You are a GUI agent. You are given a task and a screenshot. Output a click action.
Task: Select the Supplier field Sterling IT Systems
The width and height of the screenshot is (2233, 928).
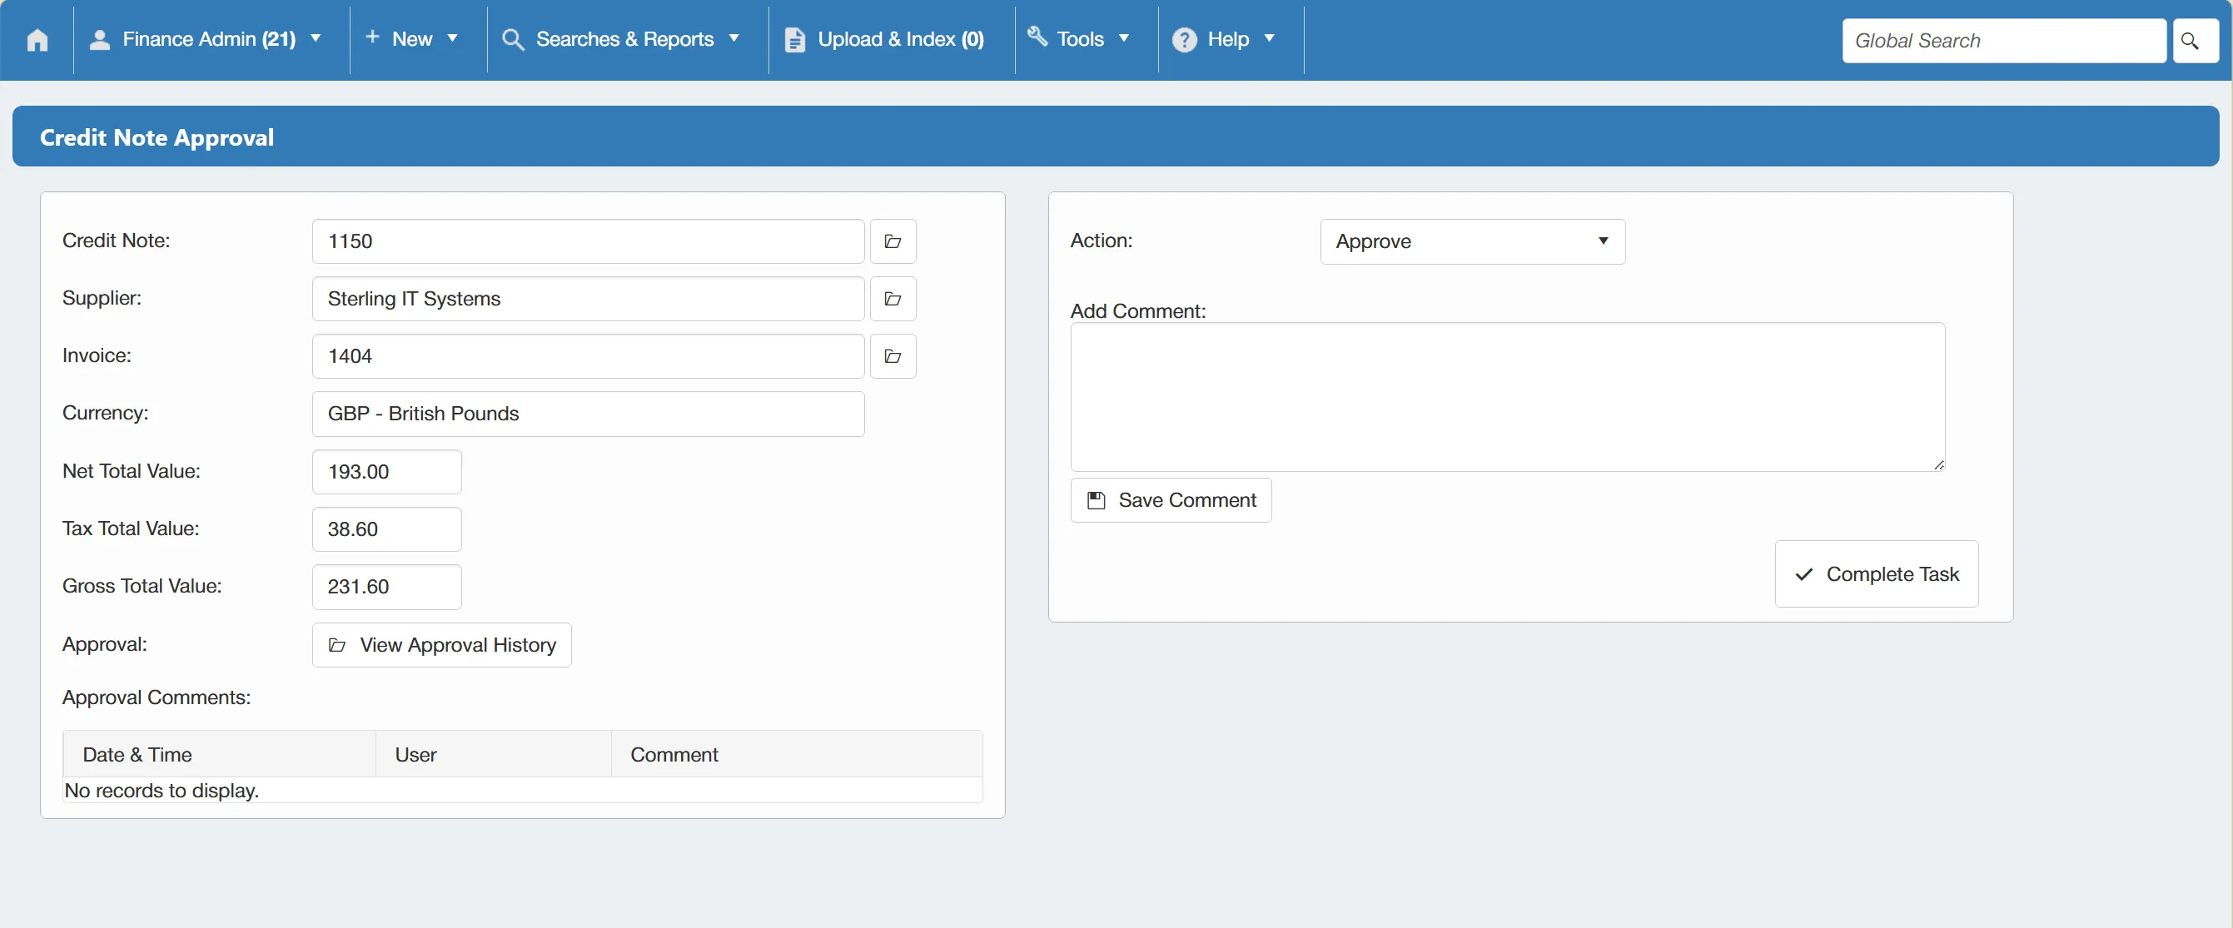(588, 299)
